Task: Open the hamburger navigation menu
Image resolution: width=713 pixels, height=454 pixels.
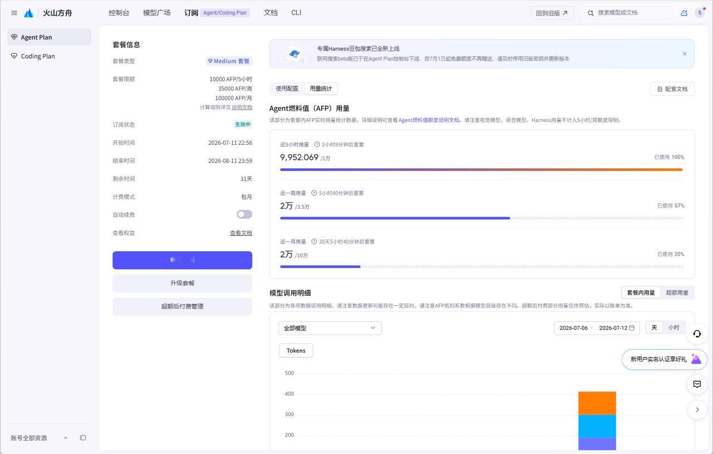Action: (14, 13)
